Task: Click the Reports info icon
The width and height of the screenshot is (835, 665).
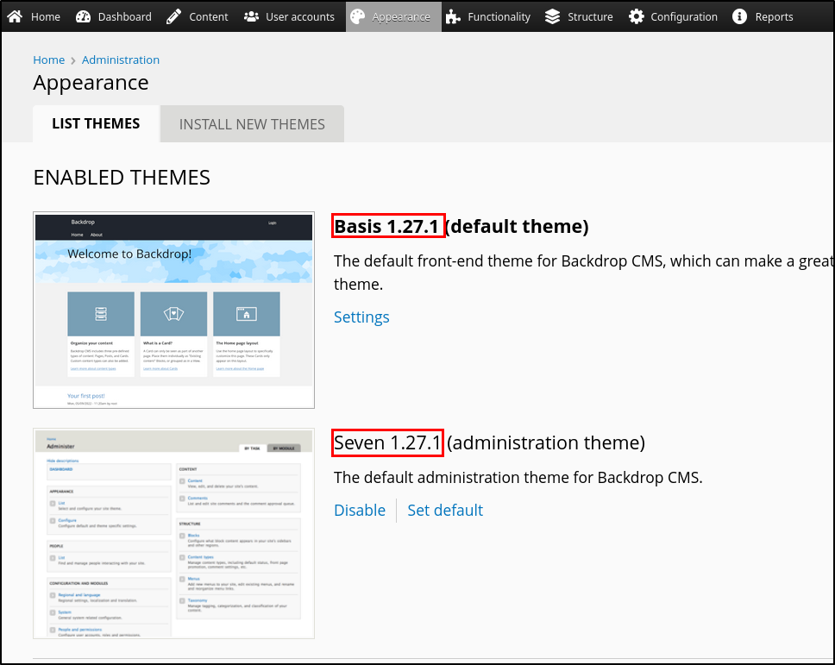Action: (739, 16)
